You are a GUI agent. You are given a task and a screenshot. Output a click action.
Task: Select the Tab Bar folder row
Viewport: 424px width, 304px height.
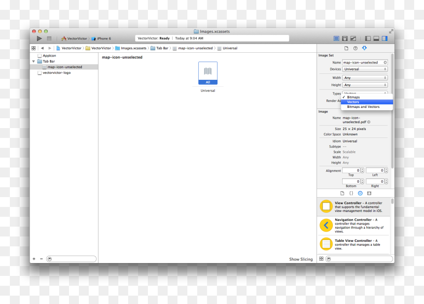point(64,61)
